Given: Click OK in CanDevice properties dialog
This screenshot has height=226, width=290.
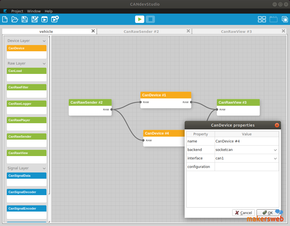Looking at the screenshot, I should tap(268, 213).
